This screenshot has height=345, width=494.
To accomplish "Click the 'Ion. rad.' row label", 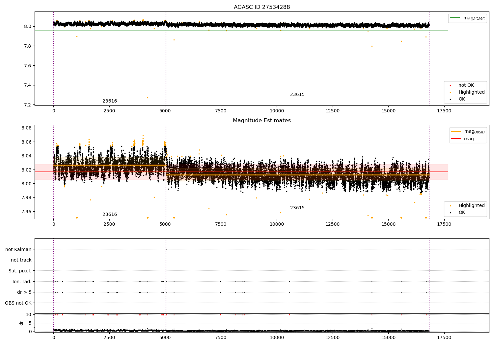I will pos(22,282).
